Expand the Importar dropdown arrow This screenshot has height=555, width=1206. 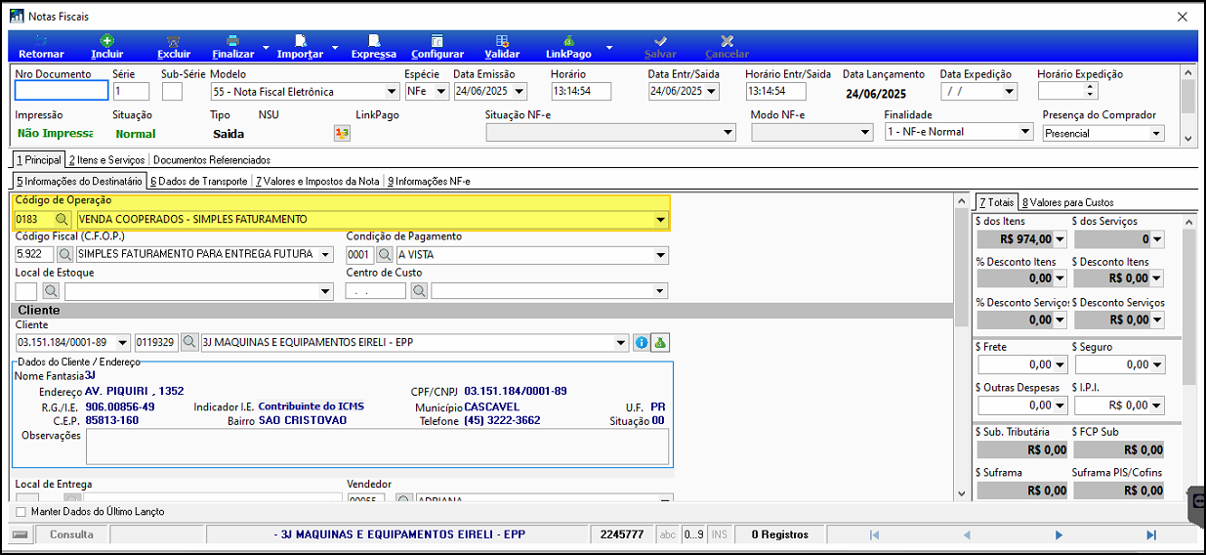335,47
